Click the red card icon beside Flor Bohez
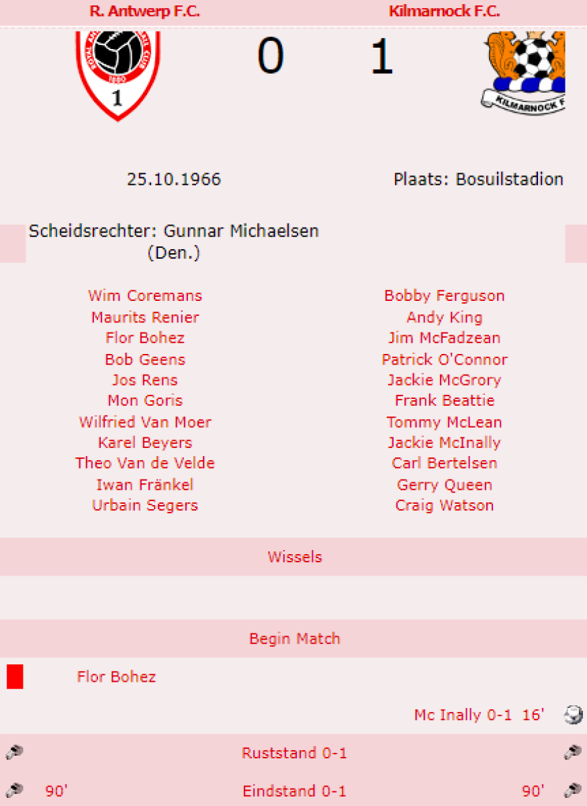 click(x=15, y=676)
